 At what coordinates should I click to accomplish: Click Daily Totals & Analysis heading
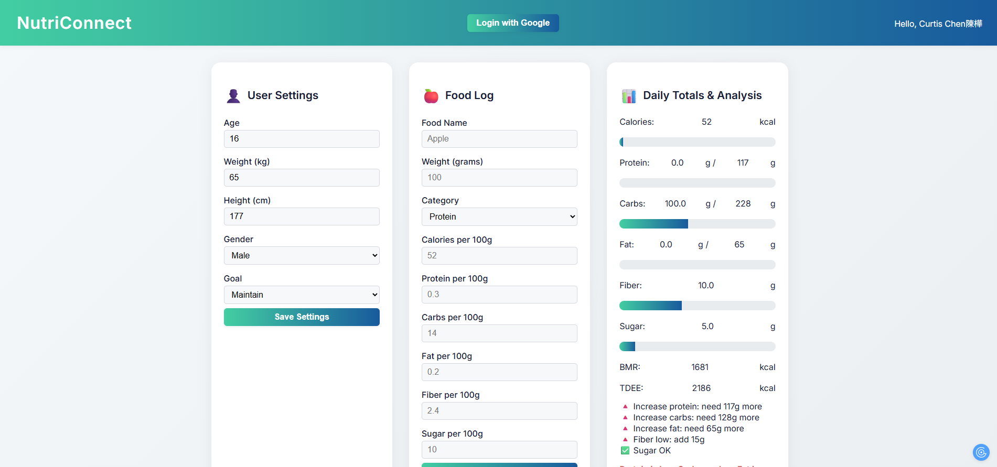click(x=702, y=95)
